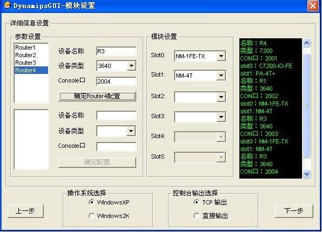Click the log line 类型：7200
This screenshot has width=322, height=232.
pyautogui.click(x=256, y=51)
